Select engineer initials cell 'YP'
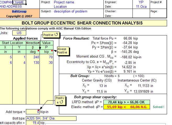Screen dimensions: 172x125 click(141, 2)
